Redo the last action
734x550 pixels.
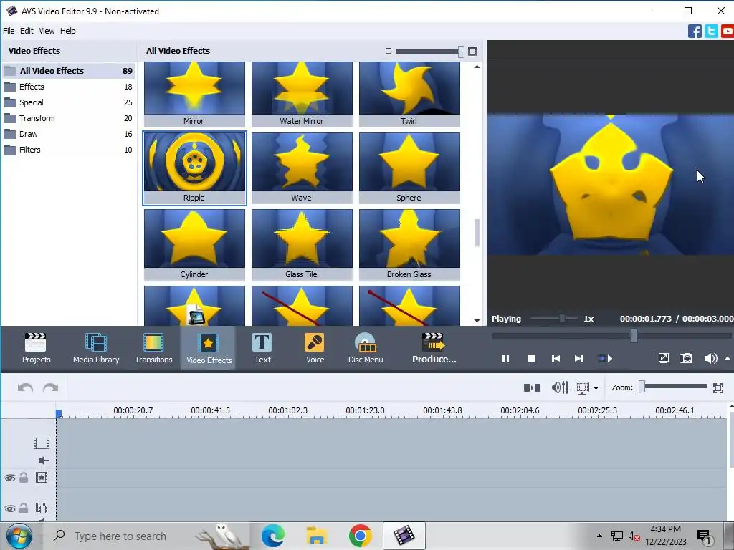coord(51,387)
